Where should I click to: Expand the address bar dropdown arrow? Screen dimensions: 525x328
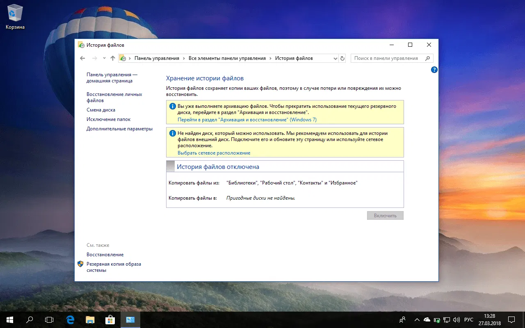click(x=336, y=58)
